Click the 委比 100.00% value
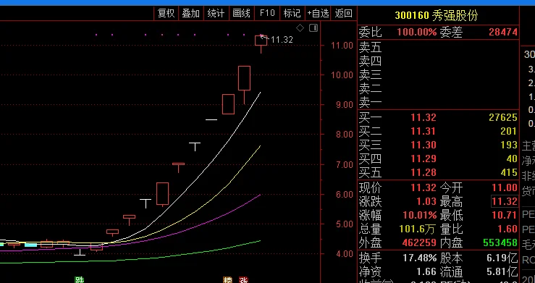This screenshot has height=283, width=535. pos(416,33)
